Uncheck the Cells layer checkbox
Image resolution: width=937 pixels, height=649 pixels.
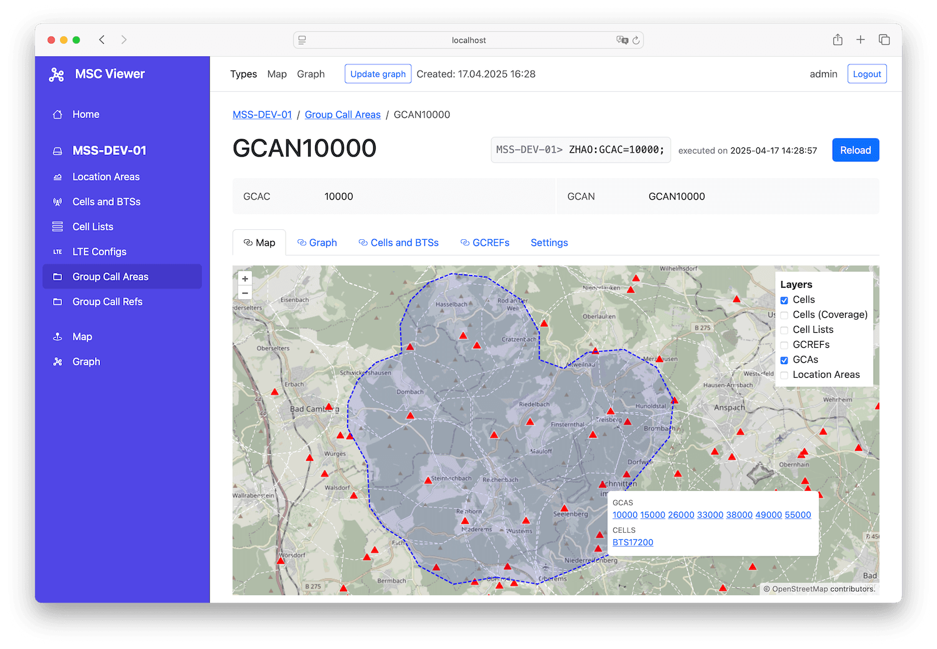click(784, 300)
